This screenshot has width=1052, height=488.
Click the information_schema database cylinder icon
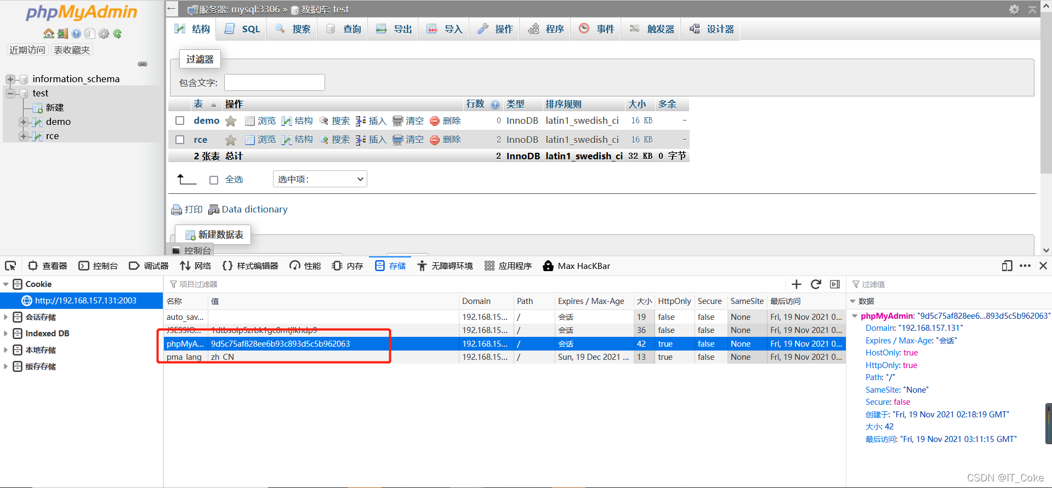click(x=24, y=79)
